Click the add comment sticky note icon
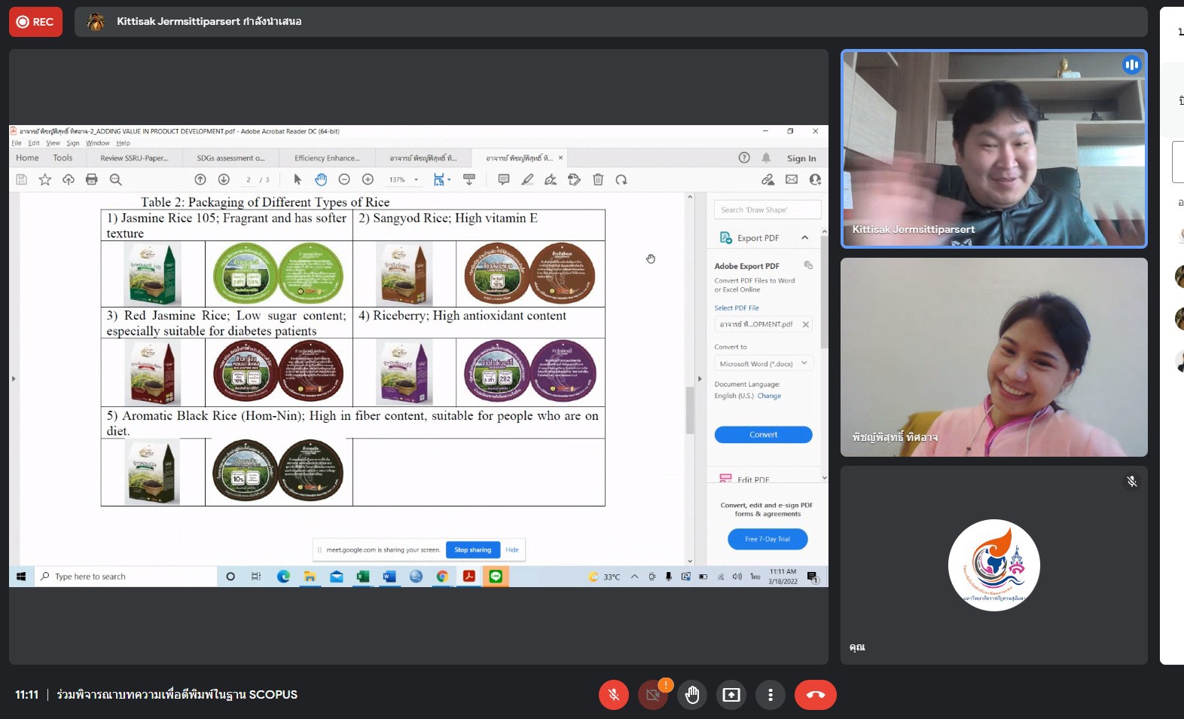The image size is (1184, 719). [x=504, y=179]
